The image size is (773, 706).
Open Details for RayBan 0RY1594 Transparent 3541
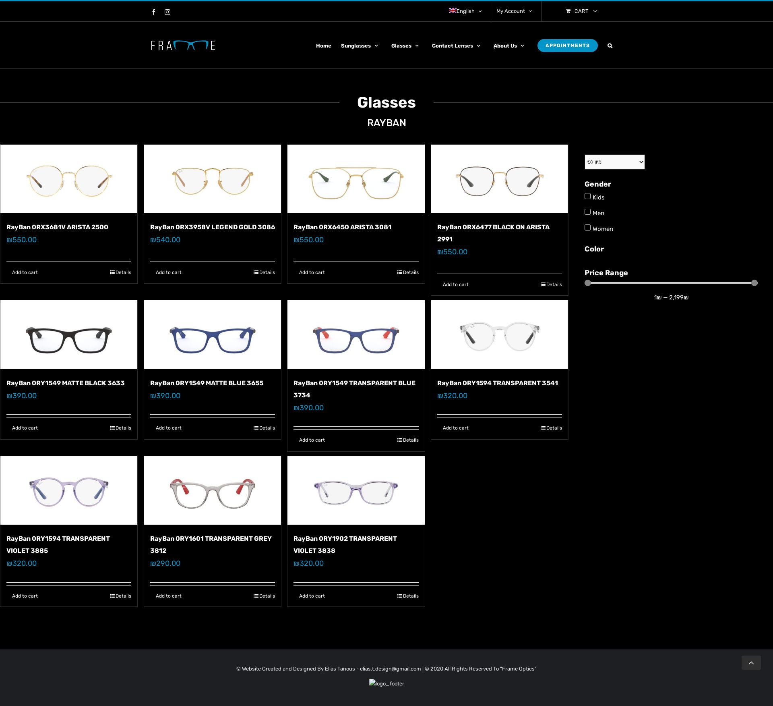[551, 428]
